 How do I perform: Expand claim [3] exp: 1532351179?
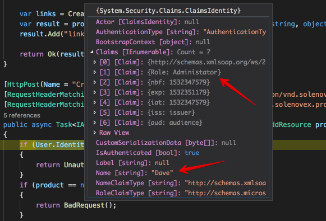point(95,92)
